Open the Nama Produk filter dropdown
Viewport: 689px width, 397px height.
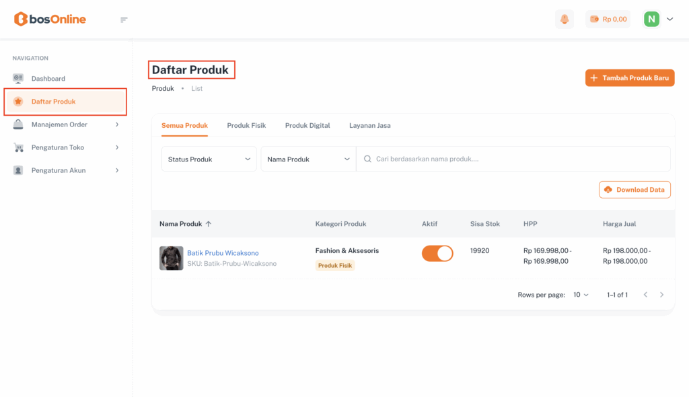tap(308, 159)
